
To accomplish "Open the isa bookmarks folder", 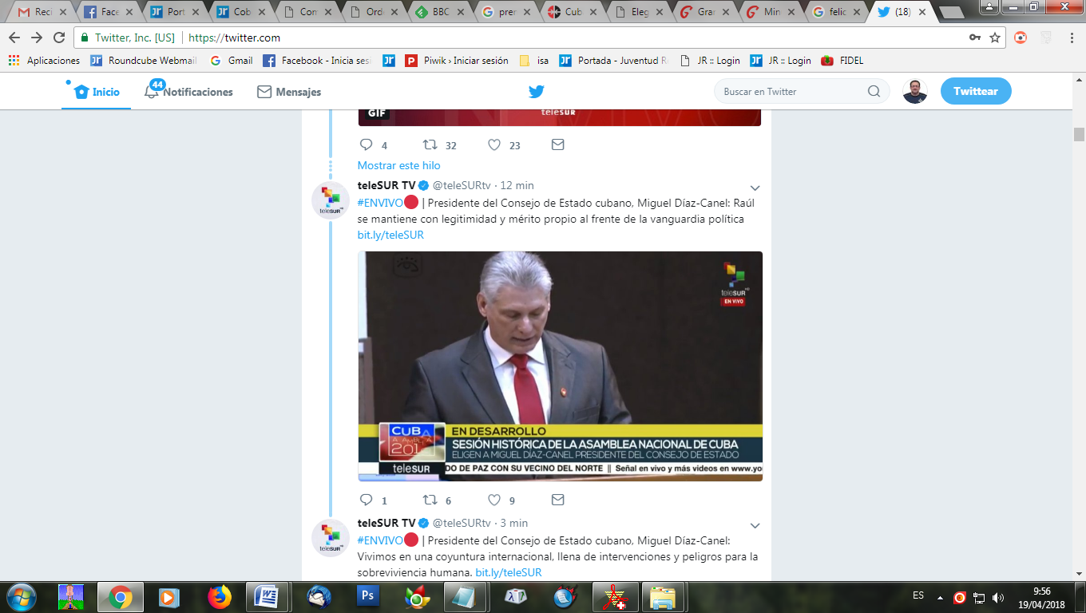I will (x=534, y=60).
